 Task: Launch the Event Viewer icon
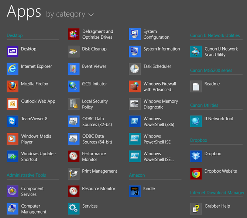click(x=73, y=69)
